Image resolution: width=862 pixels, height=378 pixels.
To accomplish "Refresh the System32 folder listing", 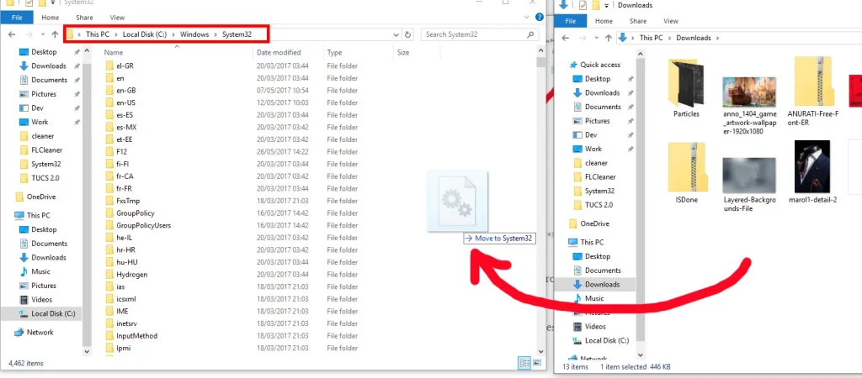I will click(x=408, y=34).
